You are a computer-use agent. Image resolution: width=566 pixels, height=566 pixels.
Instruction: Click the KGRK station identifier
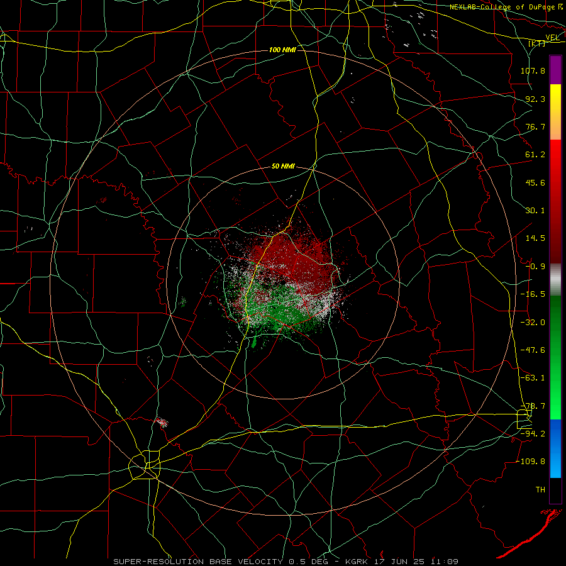tap(357, 562)
